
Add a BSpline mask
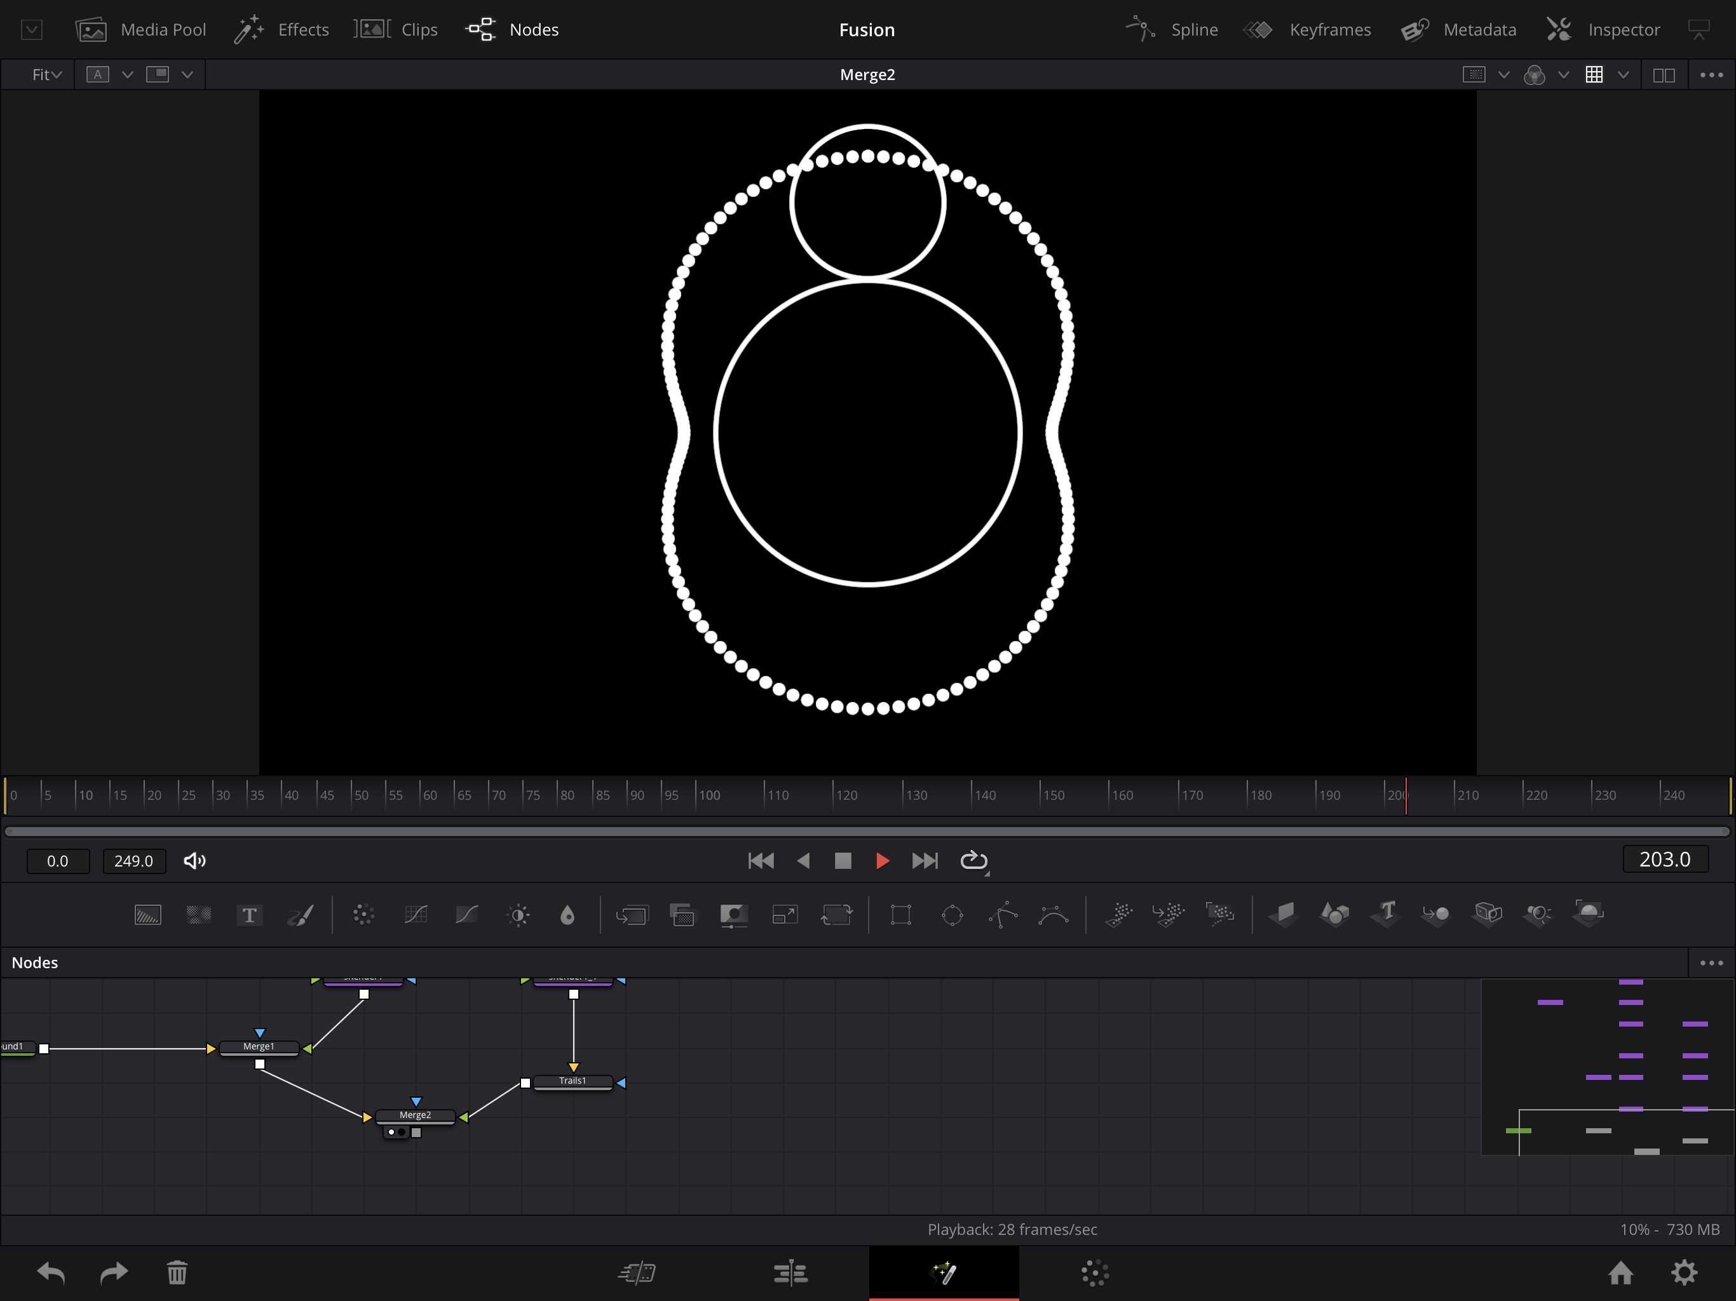pyautogui.click(x=1053, y=915)
